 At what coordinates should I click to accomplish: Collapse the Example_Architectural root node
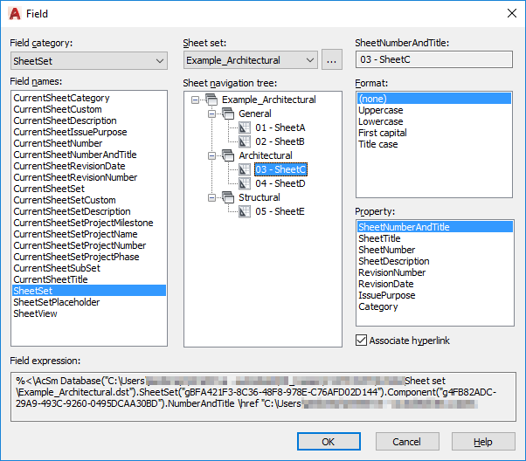[x=195, y=100]
